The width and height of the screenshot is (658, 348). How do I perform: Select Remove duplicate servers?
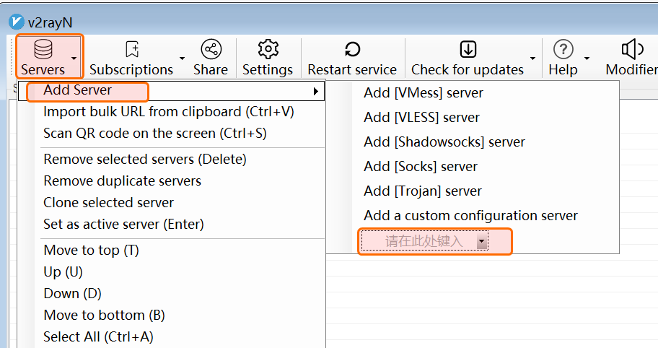pos(122,180)
